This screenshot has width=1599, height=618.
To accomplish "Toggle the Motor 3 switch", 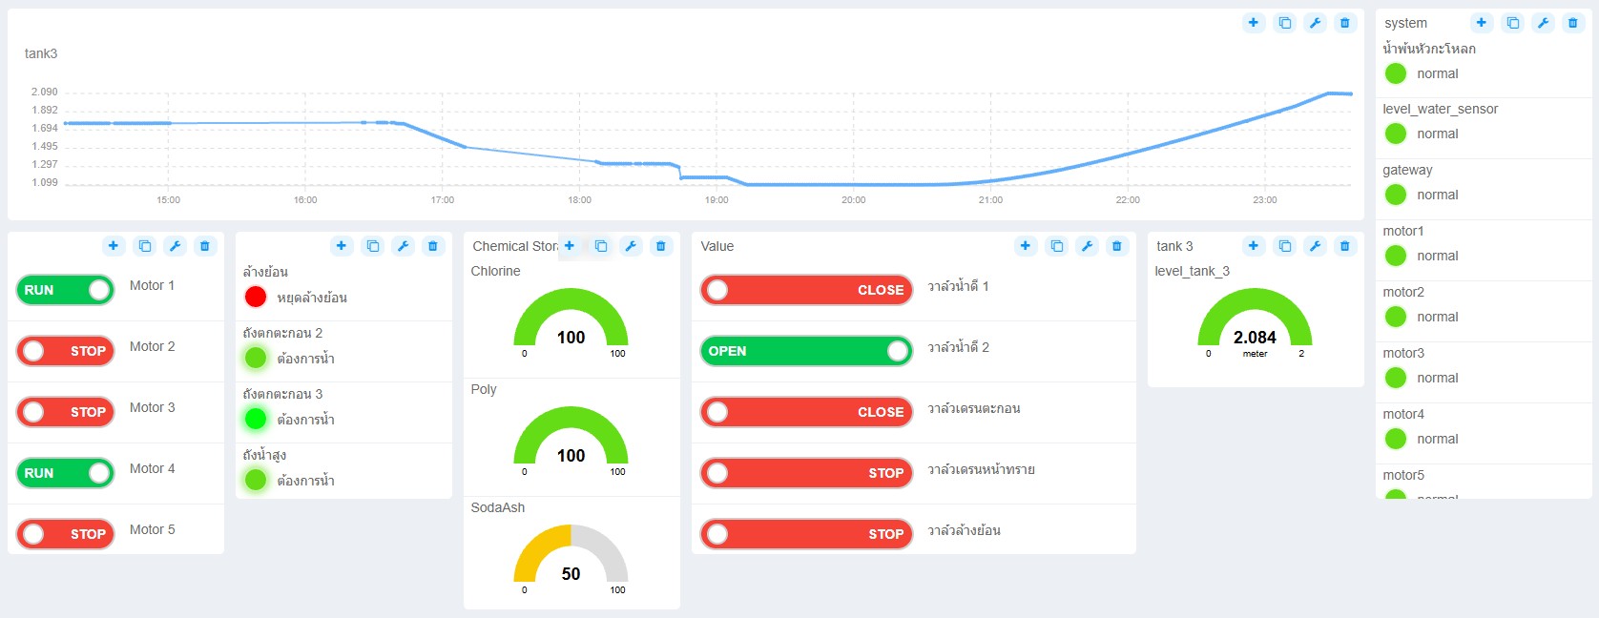I will (65, 412).
